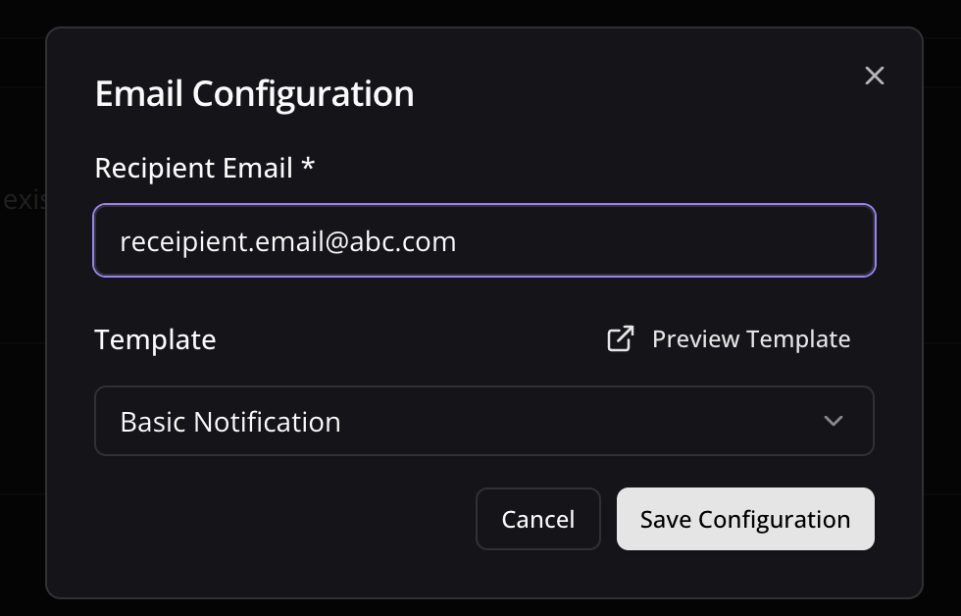Place cursor in receipient.email@abc.com text
Screen dimensions: 961x616
288,241
